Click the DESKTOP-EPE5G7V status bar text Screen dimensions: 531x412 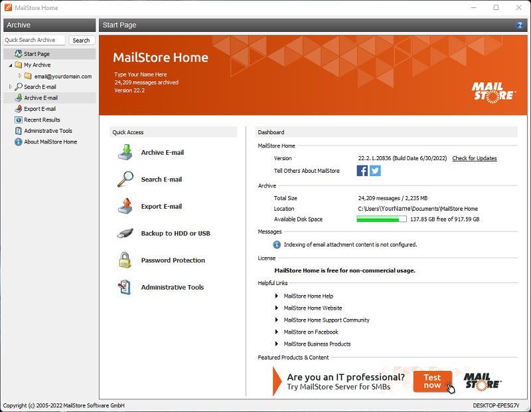click(x=496, y=405)
